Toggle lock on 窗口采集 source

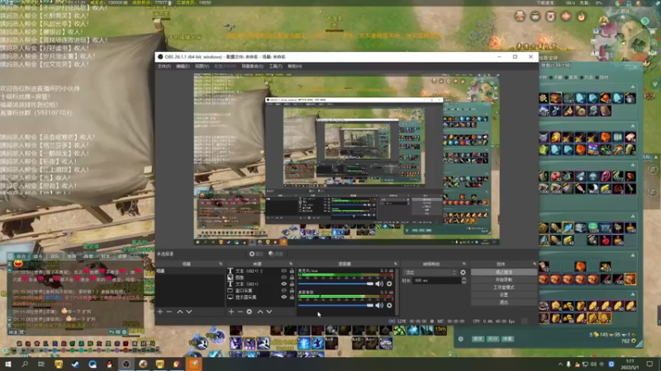pyautogui.click(x=292, y=290)
